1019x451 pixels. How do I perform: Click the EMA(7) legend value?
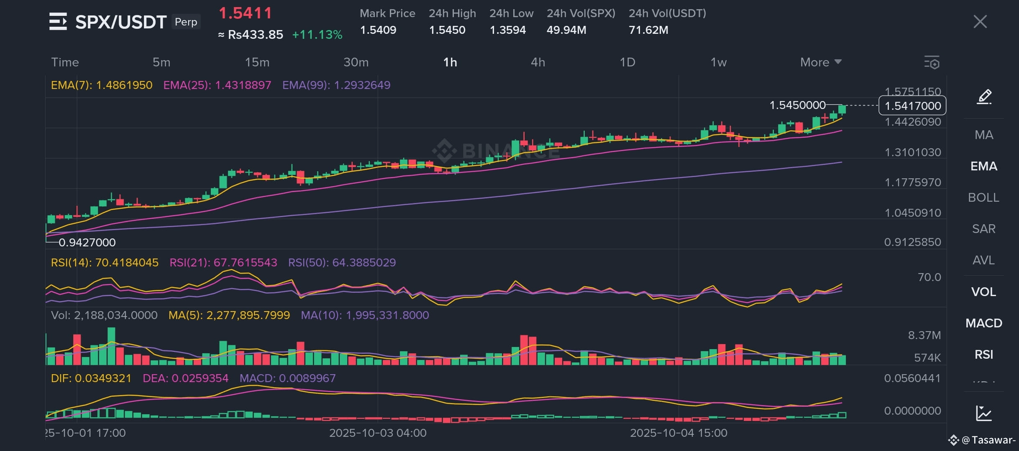click(x=102, y=85)
